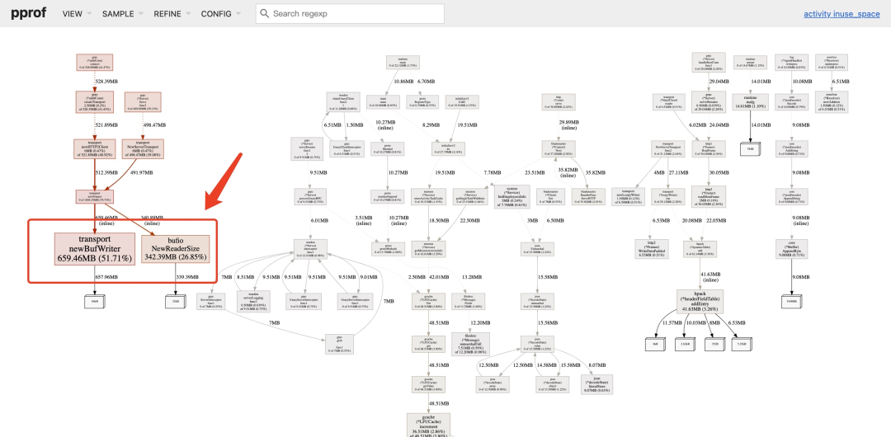Select the warden Server interceptor node
The height and width of the screenshot is (437, 891).
click(310, 248)
